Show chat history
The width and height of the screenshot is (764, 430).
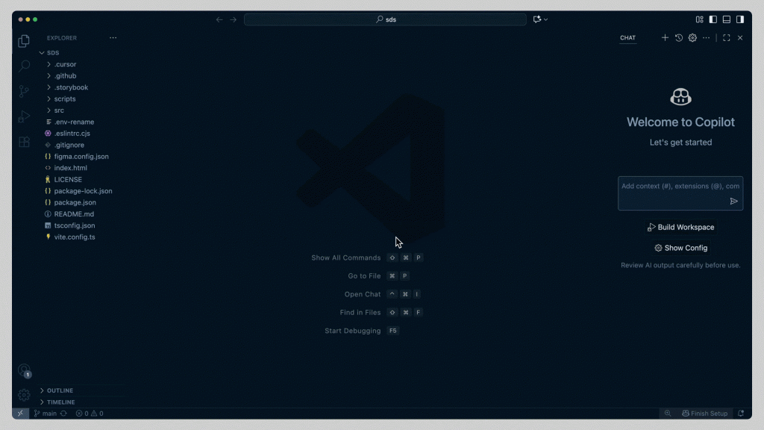tap(679, 37)
